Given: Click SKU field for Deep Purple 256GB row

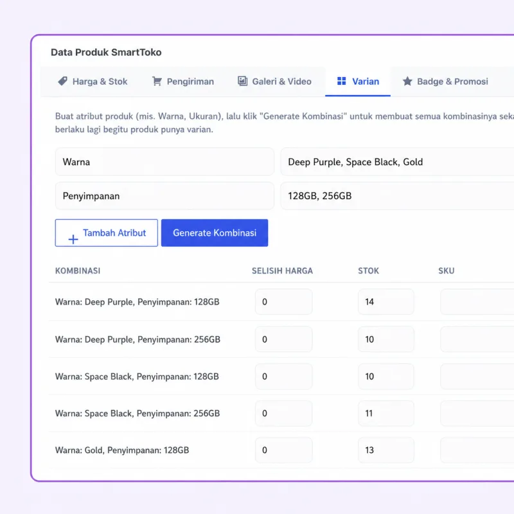Looking at the screenshot, I should coord(477,339).
